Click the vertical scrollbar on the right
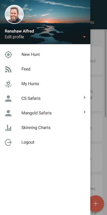Viewport: 107px width, 215px height. click(105, 74)
